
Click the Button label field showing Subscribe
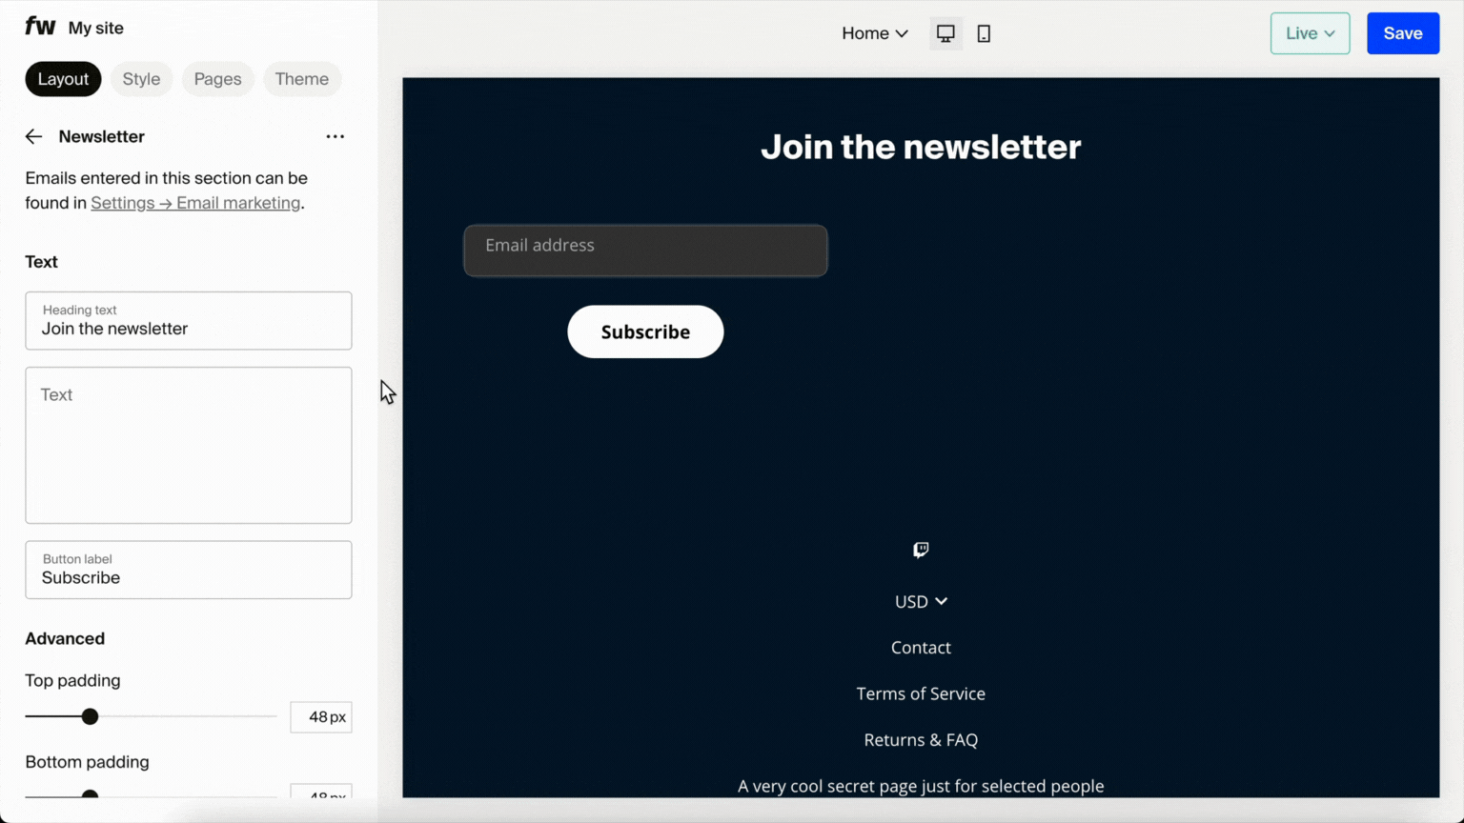coord(188,577)
